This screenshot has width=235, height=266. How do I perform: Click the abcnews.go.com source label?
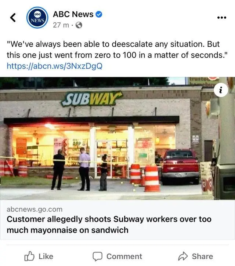tap(35, 209)
